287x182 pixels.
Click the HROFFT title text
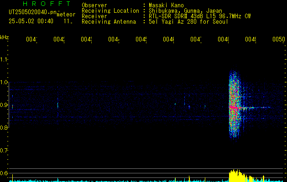(47, 4)
